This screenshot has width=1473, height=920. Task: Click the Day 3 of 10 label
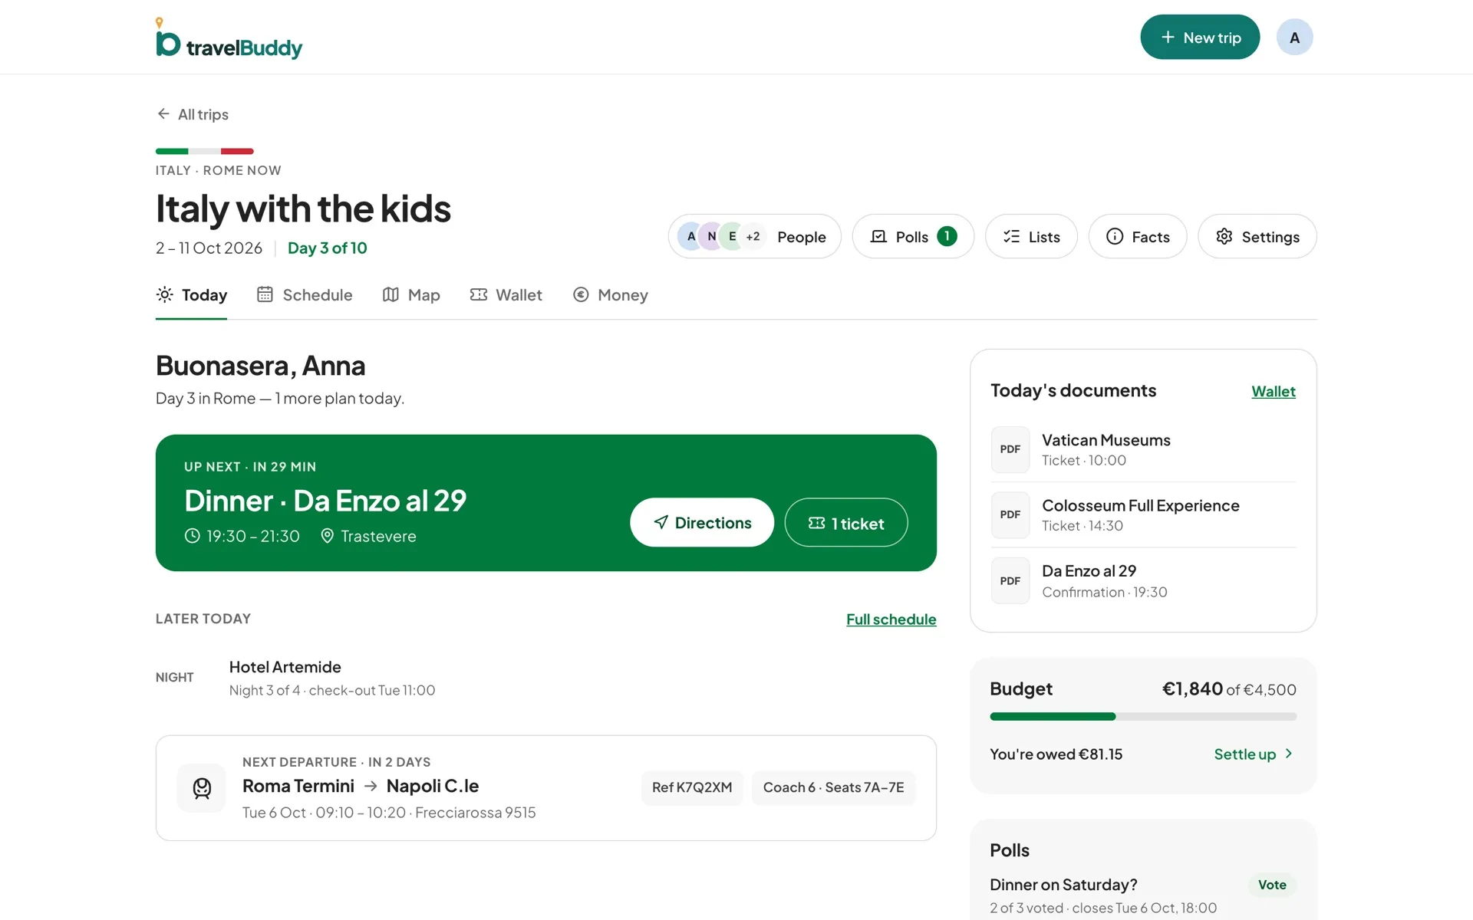[x=327, y=248]
